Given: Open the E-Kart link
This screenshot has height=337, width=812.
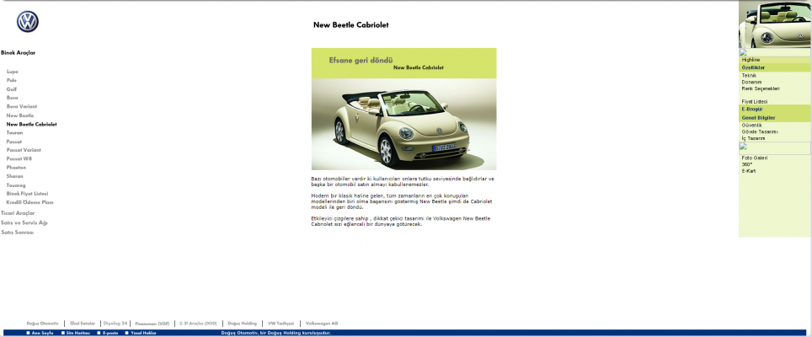Looking at the screenshot, I should 748,171.
